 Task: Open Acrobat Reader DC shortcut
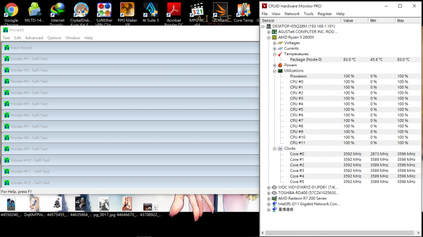(x=174, y=10)
